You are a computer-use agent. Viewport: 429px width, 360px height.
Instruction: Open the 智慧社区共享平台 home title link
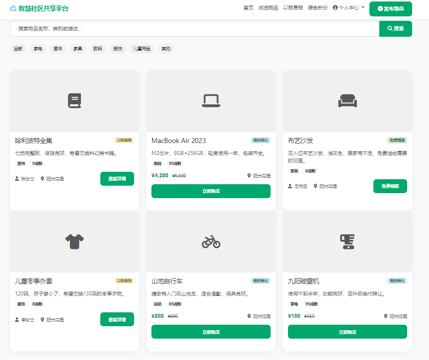43,8
